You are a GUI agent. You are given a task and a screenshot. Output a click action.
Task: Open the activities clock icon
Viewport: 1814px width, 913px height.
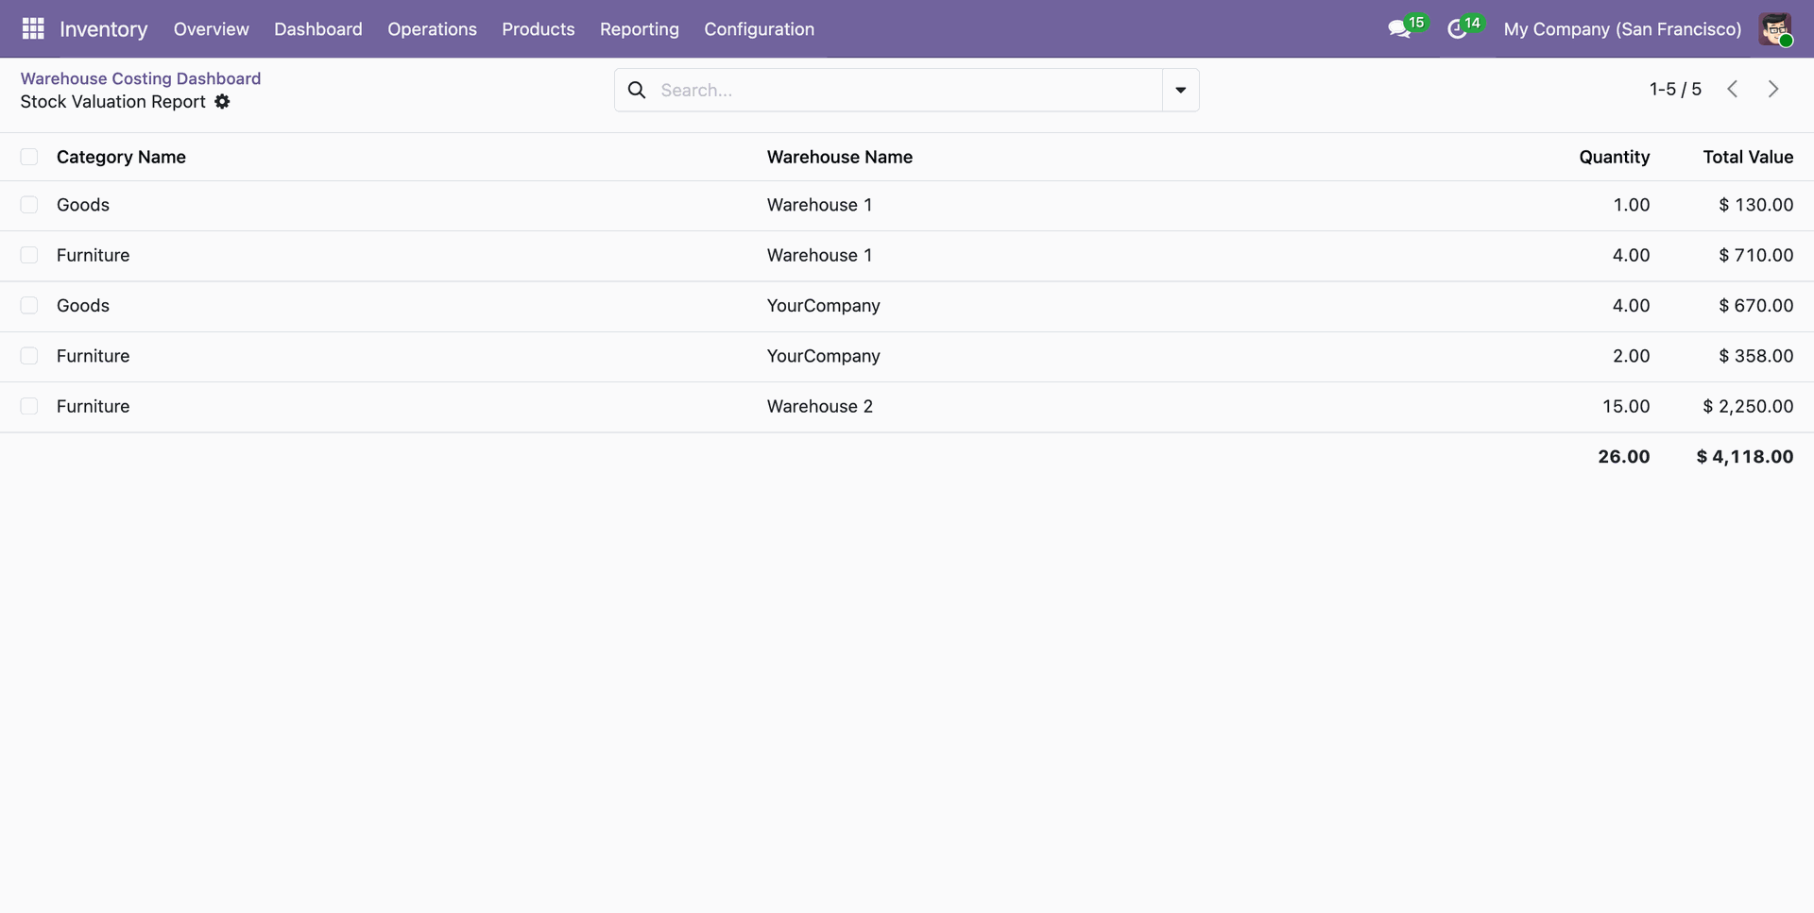tap(1457, 29)
